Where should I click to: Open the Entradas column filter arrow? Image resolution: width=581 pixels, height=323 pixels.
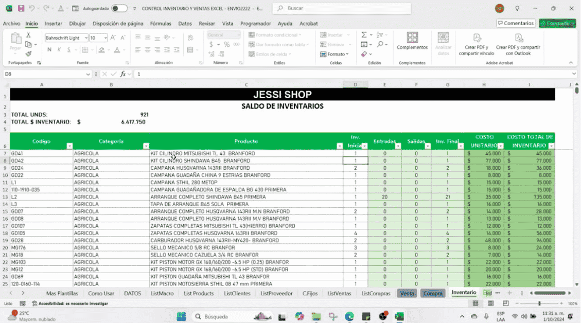click(x=398, y=146)
